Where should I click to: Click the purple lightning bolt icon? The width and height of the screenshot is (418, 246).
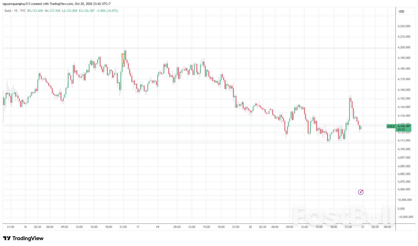coord(361,192)
